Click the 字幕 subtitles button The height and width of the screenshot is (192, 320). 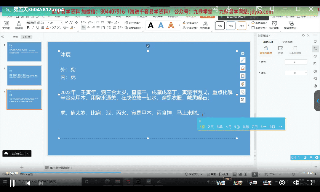point(253,183)
